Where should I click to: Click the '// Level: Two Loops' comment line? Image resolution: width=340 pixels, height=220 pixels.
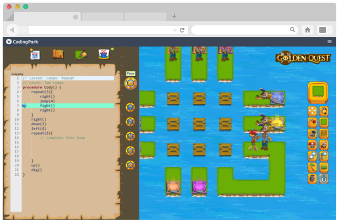point(43,83)
